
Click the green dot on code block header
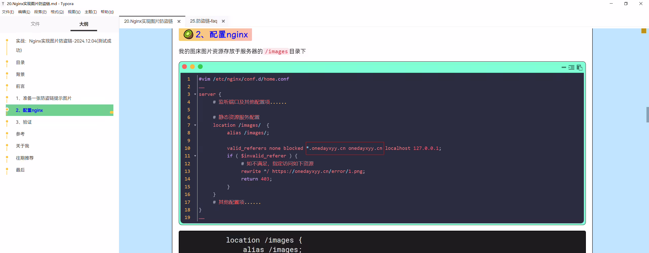tap(200, 67)
